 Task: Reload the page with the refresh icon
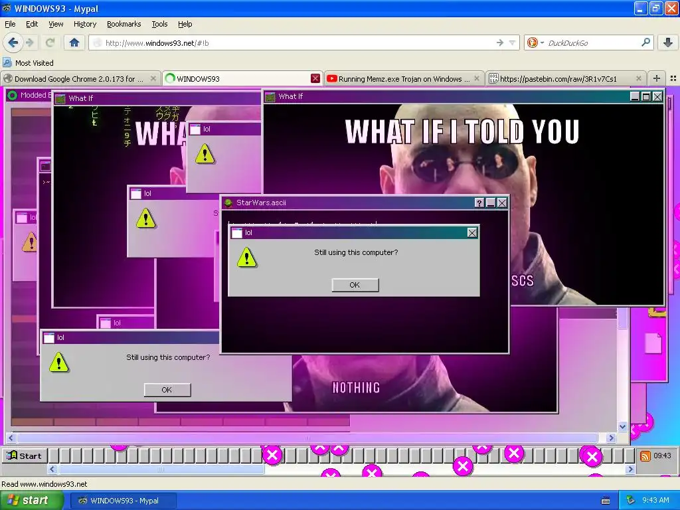pyautogui.click(x=50, y=42)
